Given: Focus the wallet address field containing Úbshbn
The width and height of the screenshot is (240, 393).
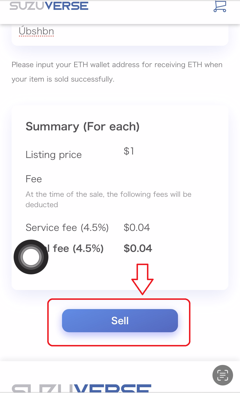Looking at the screenshot, I should [x=120, y=32].
